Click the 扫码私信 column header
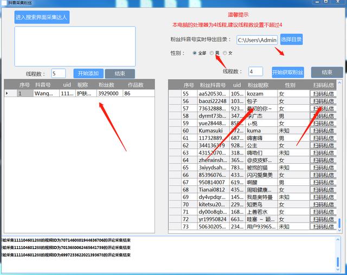 [323, 85]
